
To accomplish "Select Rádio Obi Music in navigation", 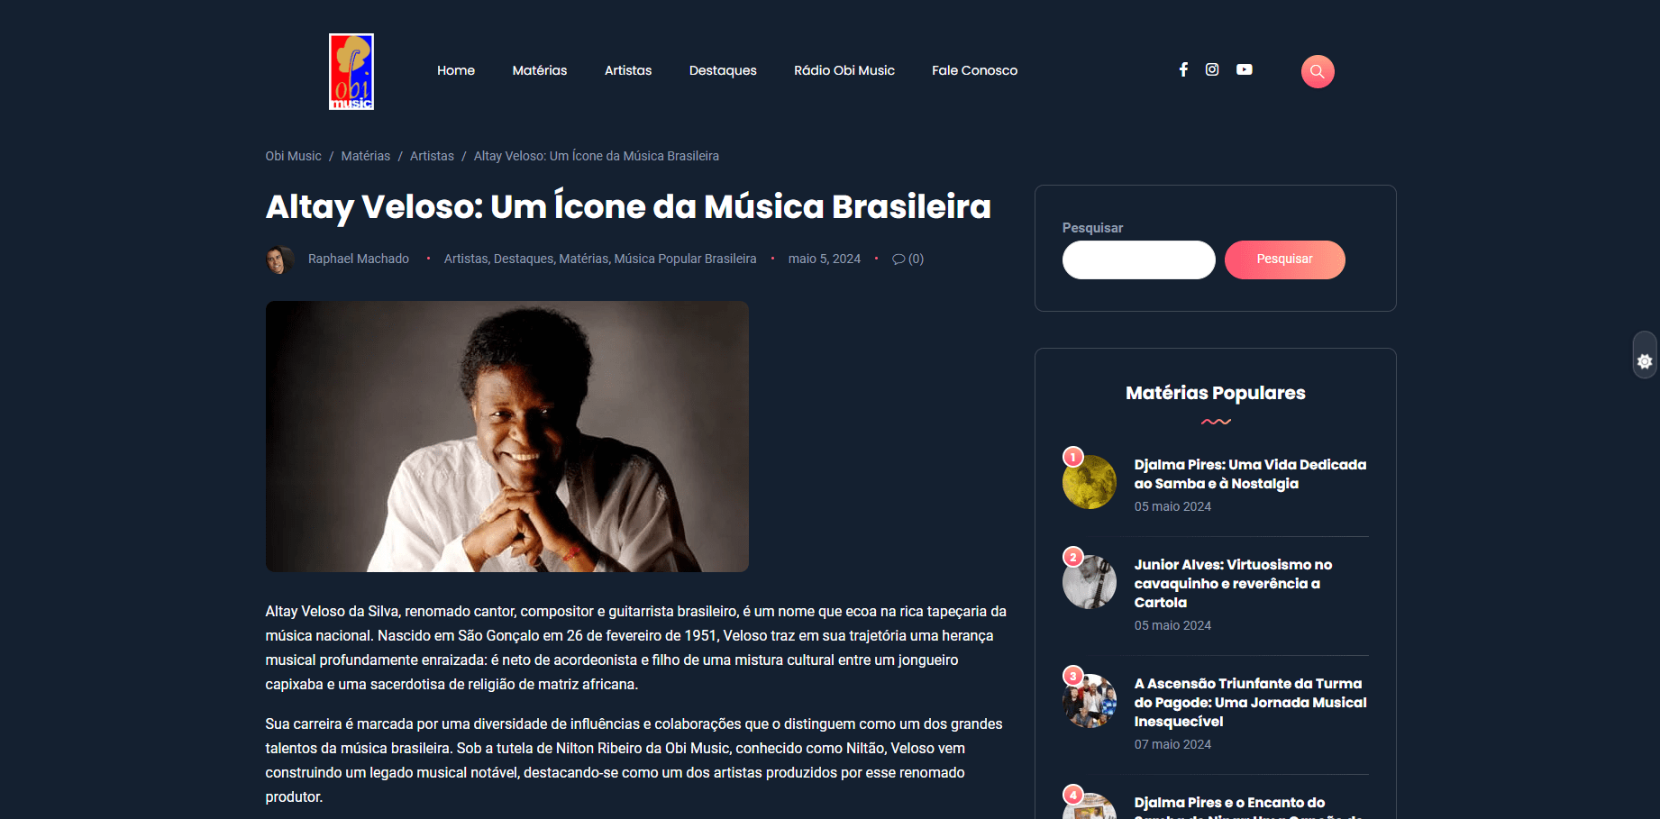I will point(844,70).
